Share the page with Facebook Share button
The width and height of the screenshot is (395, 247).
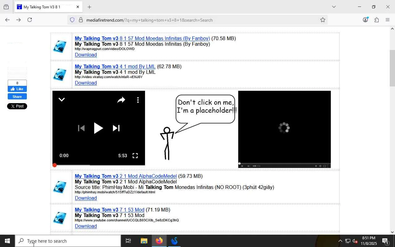click(x=17, y=97)
